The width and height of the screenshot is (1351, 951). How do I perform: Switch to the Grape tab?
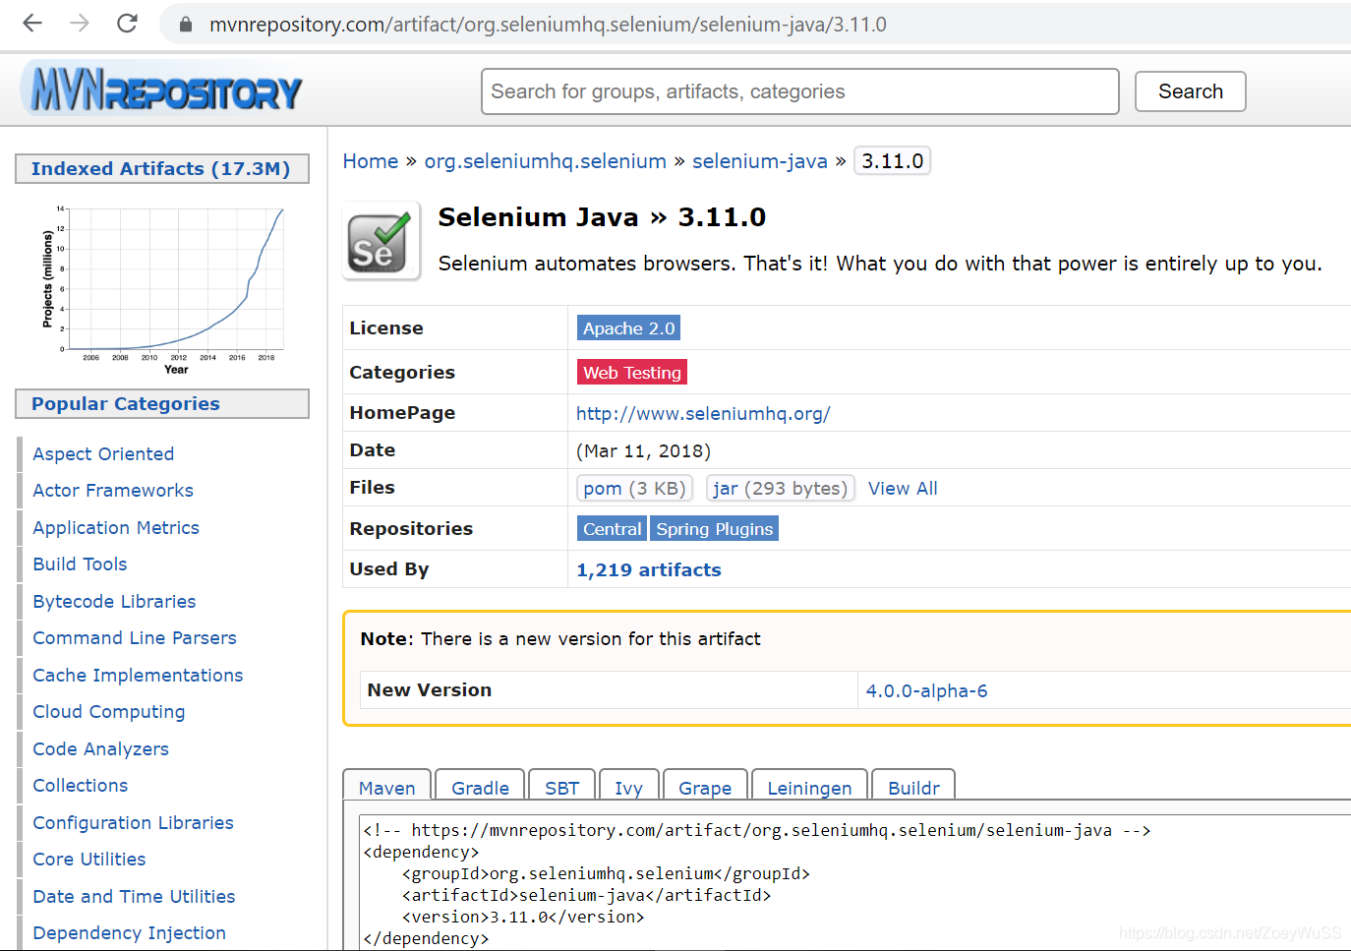pyautogui.click(x=705, y=786)
